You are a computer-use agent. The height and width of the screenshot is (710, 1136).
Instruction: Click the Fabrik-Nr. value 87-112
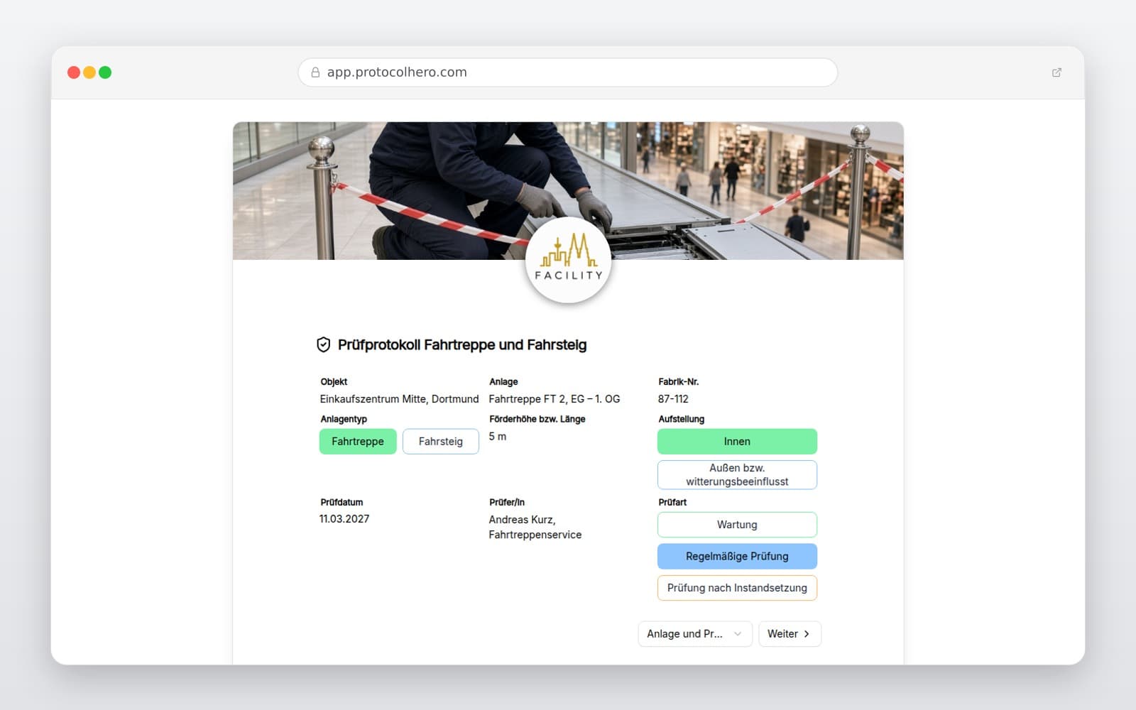pyautogui.click(x=673, y=399)
